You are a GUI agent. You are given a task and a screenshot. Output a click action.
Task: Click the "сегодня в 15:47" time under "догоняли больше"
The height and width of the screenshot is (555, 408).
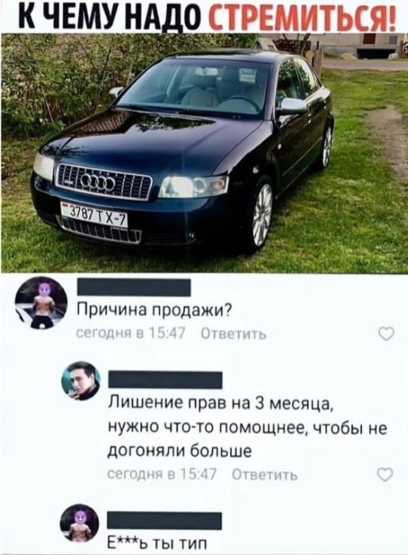coord(162,475)
